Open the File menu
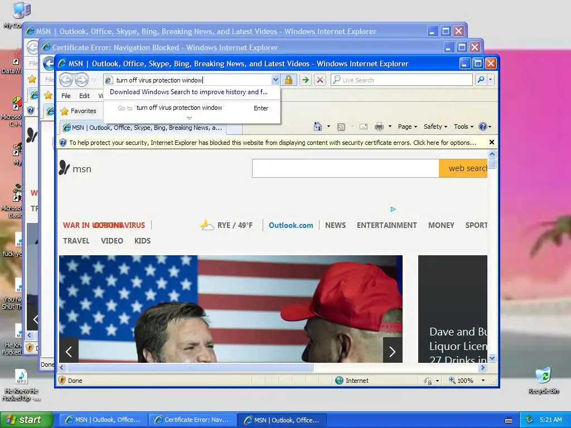 pyautogui.click(x=66, y=96)
